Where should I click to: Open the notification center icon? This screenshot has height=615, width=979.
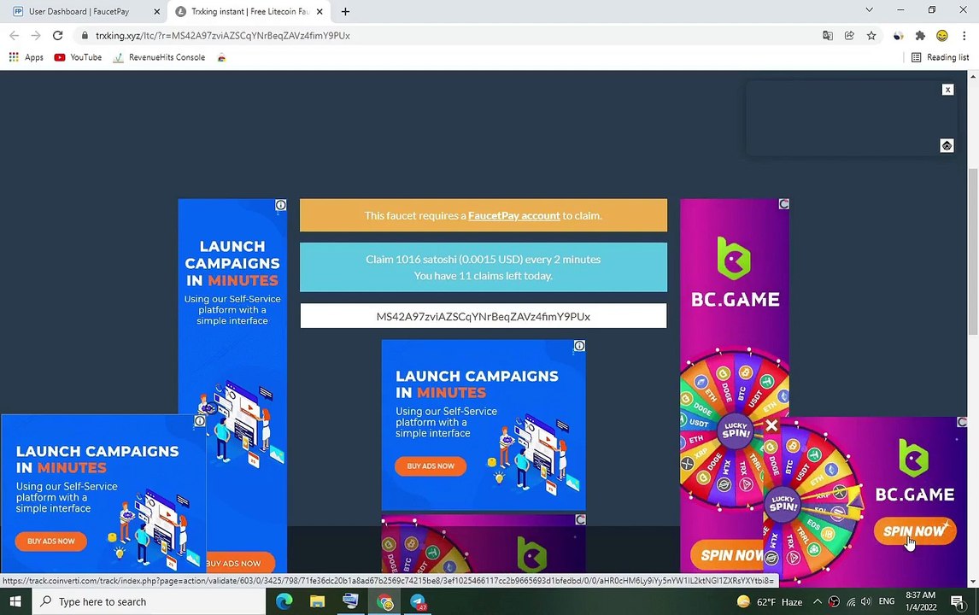click(957, 601)
